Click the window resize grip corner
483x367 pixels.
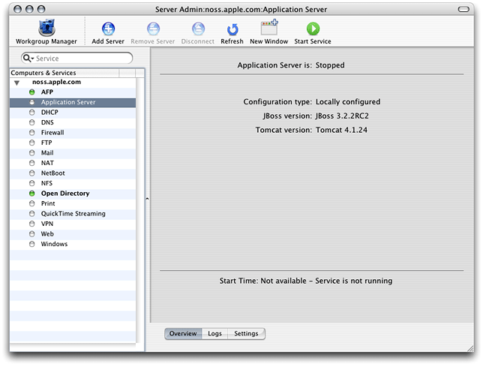tap(470, 348)
